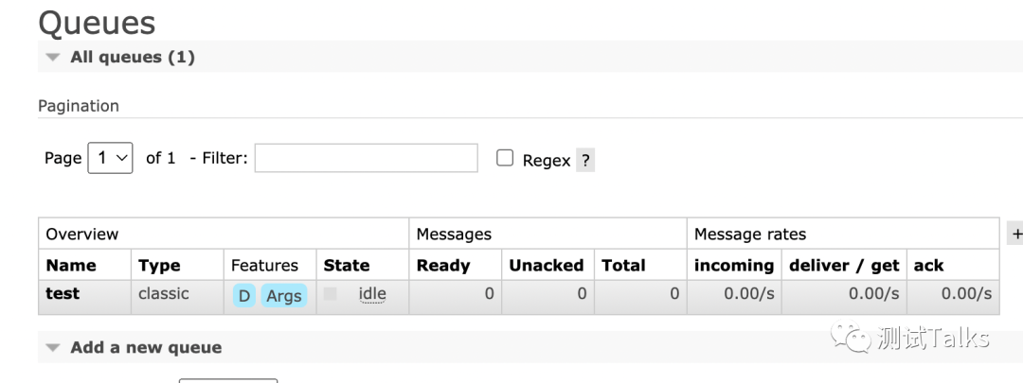Image resolution: width=1023 pixels, height=383 pixels.
Task: Click the Regex help question mark
Action: coord(585,160)
